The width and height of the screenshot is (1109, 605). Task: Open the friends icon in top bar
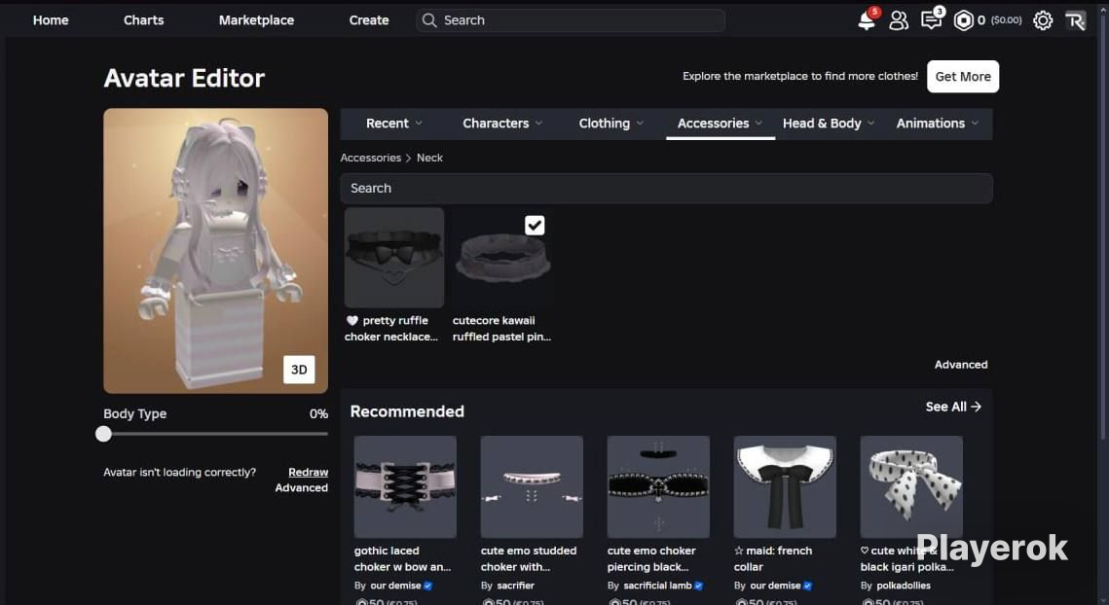point(899,20)
